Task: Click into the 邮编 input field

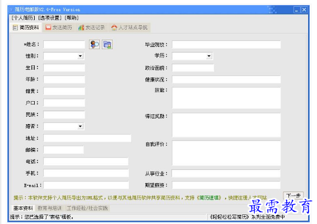Action: pos(63,150)
